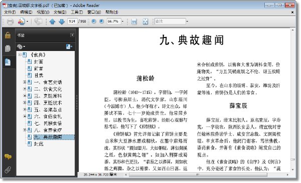
Task: Collapse the 《食典》 root bookmark
Action: pos(20,54)
